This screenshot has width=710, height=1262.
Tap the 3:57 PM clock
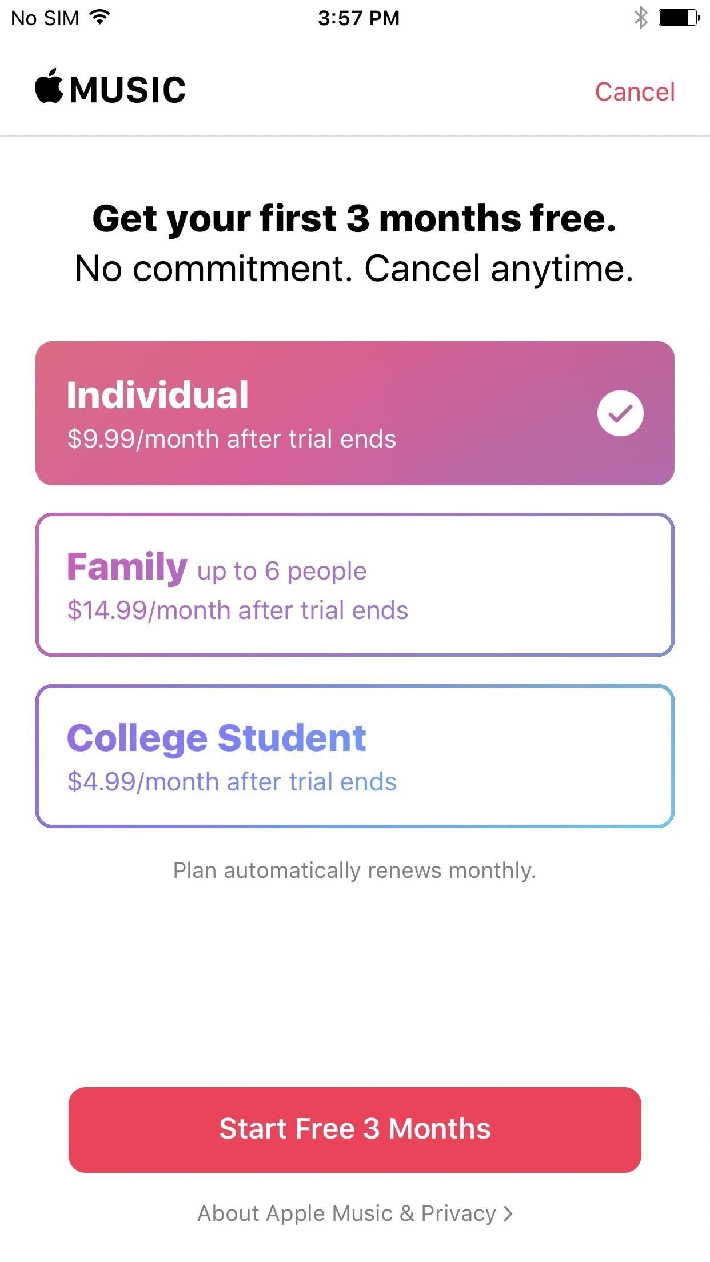358,18
